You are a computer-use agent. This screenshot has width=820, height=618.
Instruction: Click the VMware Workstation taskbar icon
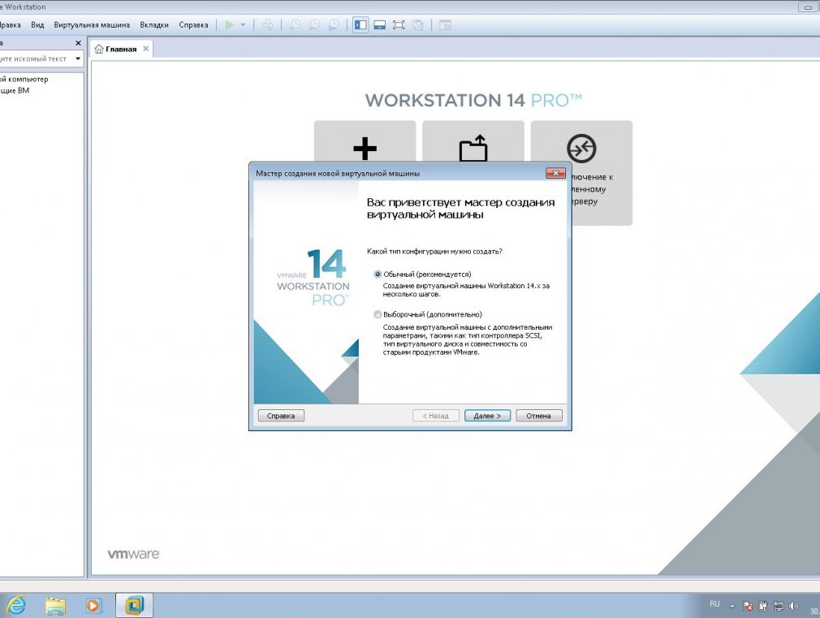point(134,606)
